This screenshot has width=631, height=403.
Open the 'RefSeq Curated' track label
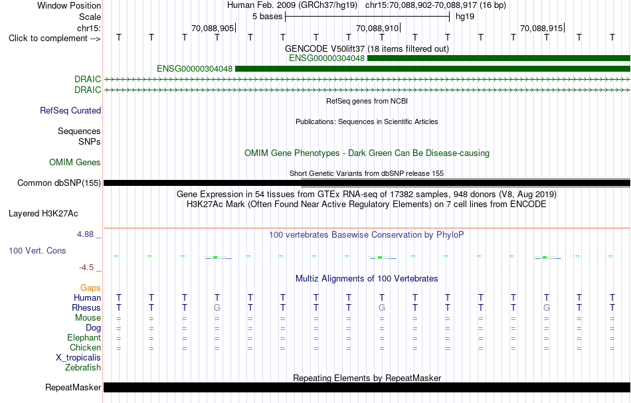tap(70, 111)
